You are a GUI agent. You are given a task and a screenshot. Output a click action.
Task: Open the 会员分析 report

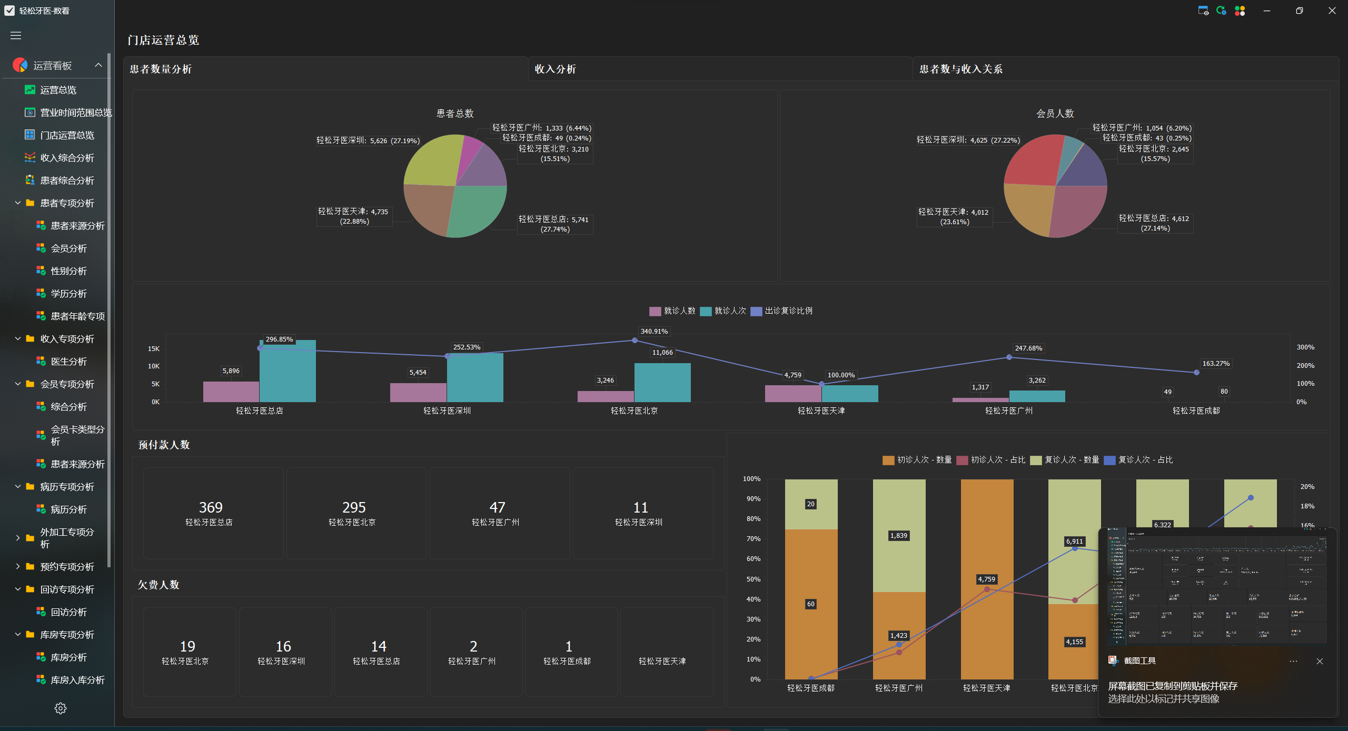(x=68, y=248)
